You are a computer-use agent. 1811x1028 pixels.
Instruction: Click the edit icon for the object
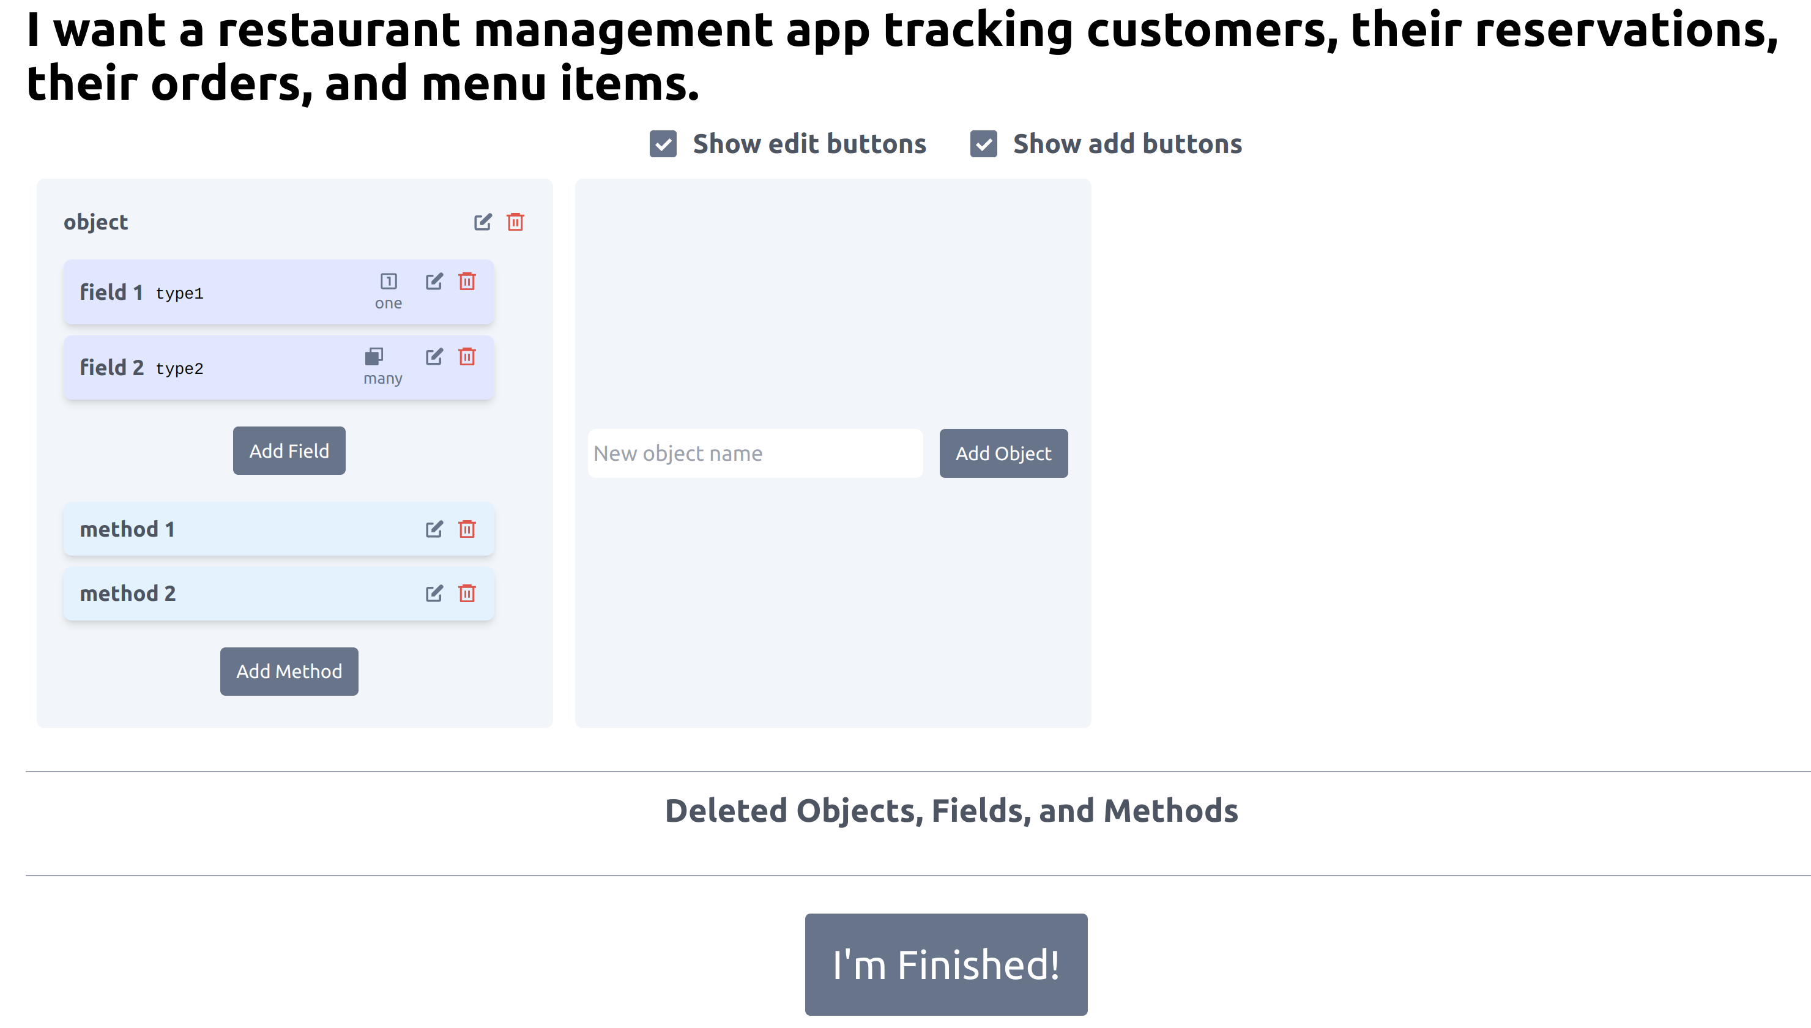tap(483, 222)
